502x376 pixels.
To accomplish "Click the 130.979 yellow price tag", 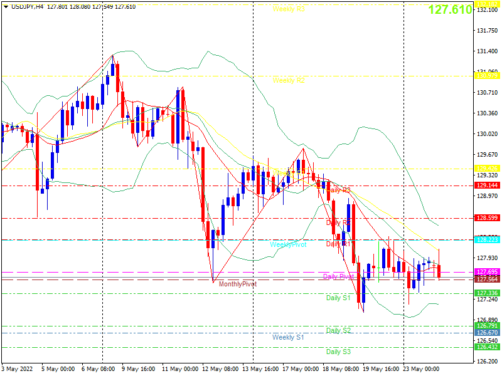I will [487, 76].
